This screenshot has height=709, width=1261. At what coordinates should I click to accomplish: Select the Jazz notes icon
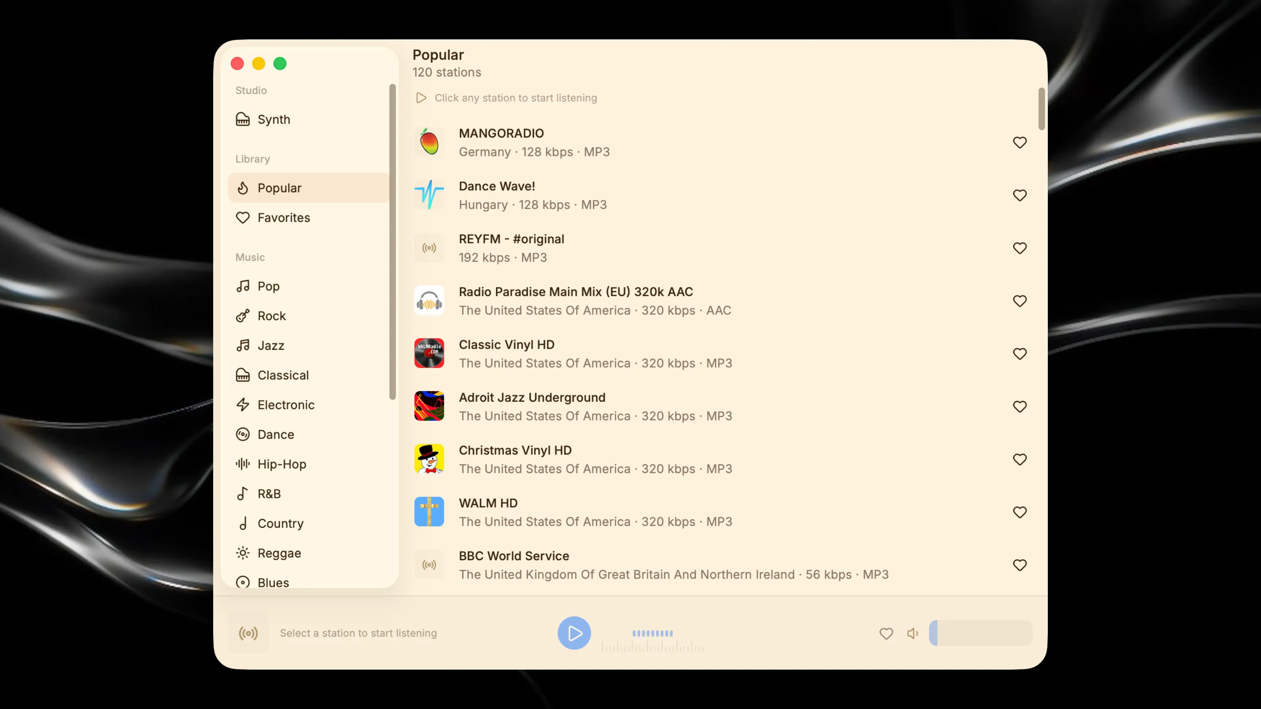click(x=243, y=345)
